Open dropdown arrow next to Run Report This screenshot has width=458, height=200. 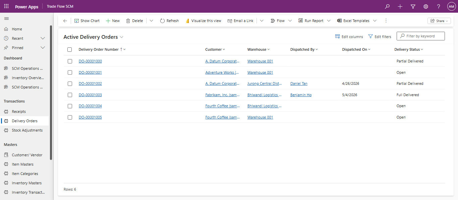329,21
